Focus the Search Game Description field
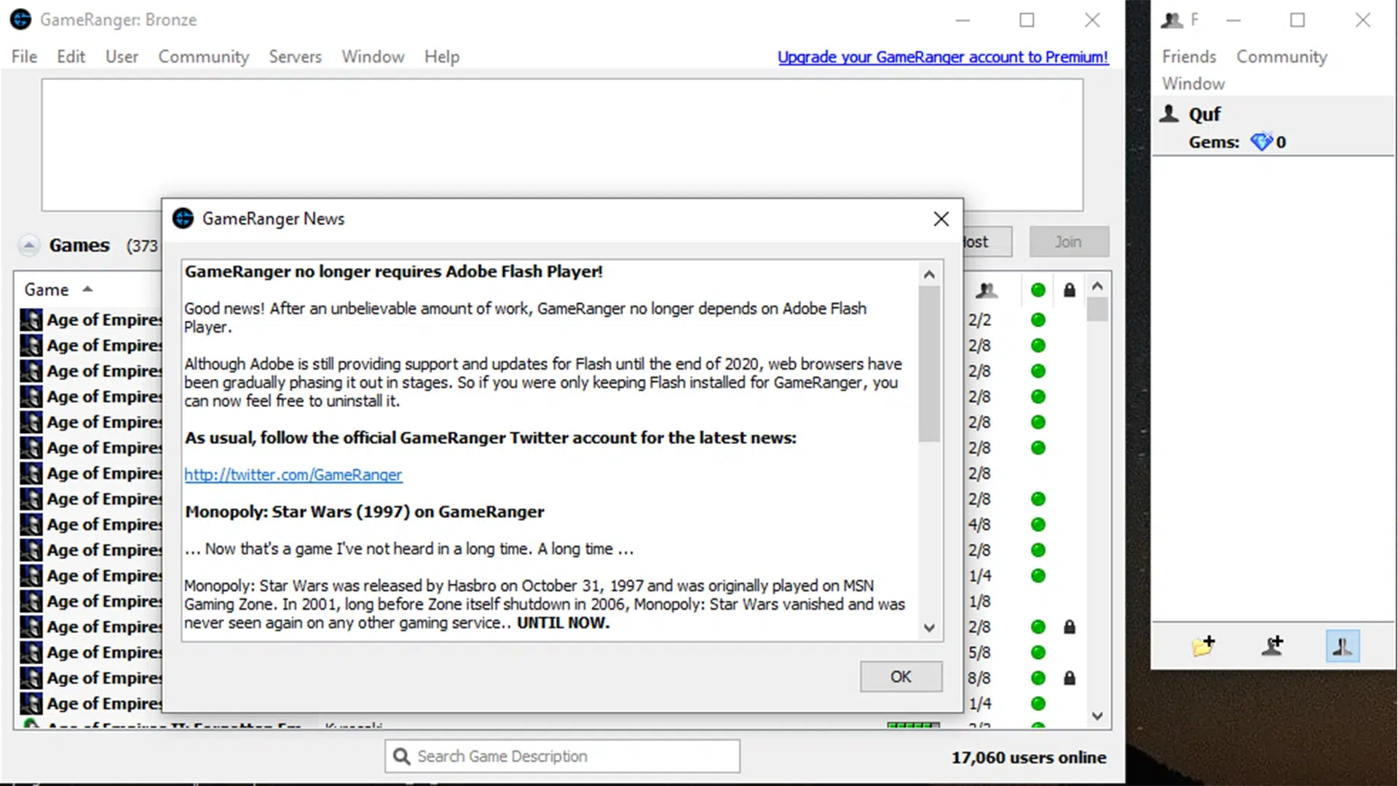 click(562, 757)
